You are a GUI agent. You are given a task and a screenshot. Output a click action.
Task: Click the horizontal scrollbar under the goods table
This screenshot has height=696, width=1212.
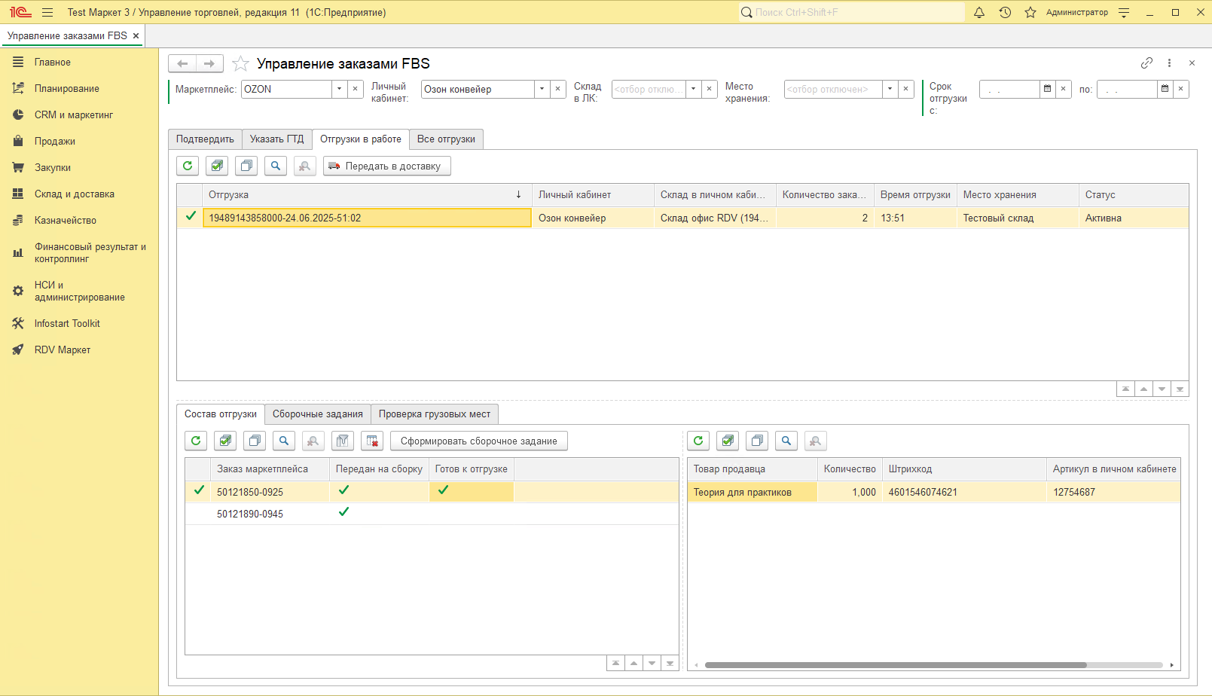pyautogui.click(x=895, y=665)
